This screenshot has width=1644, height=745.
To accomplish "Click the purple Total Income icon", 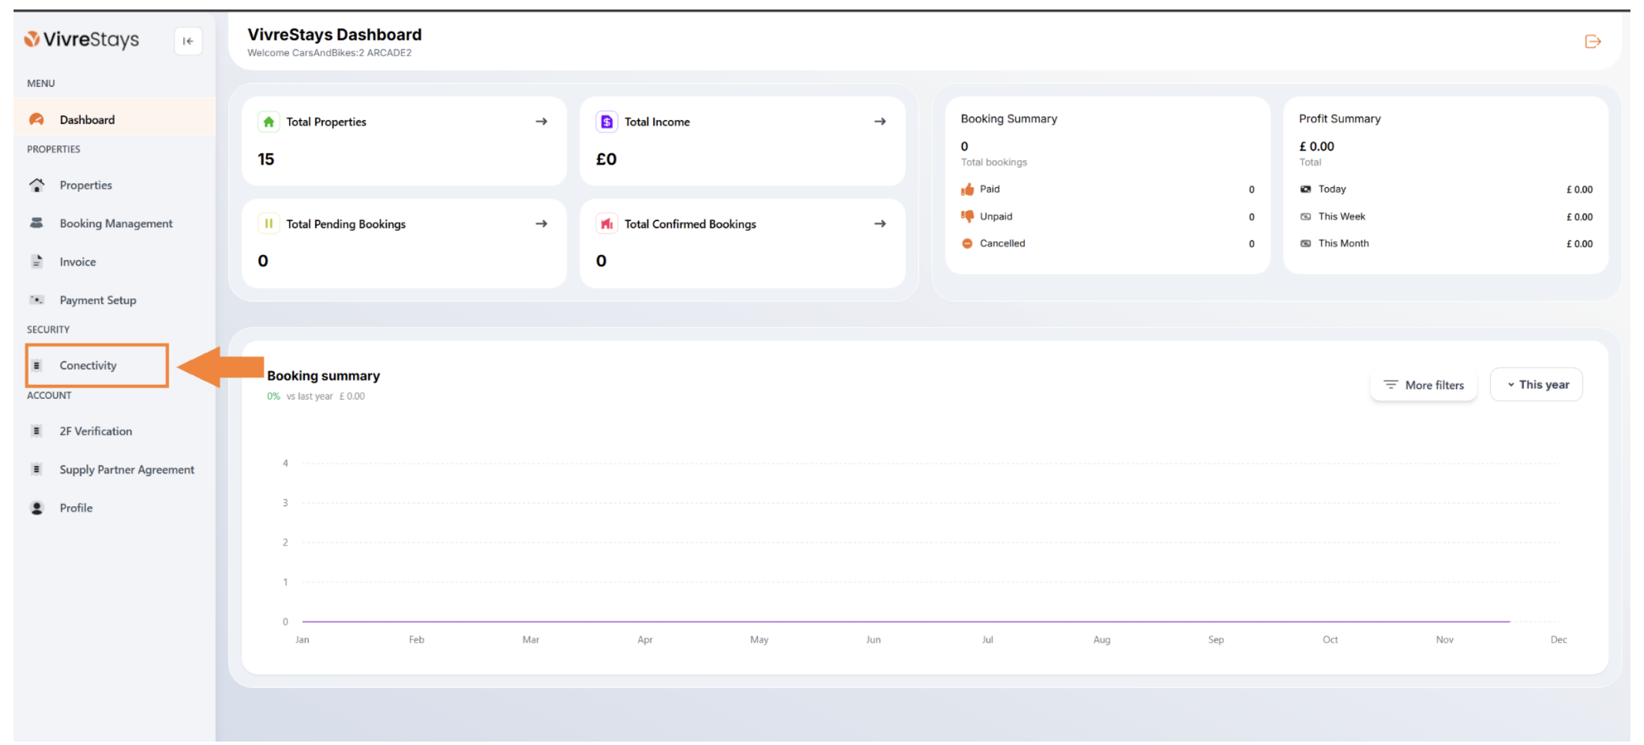I will tap(607, 122).
